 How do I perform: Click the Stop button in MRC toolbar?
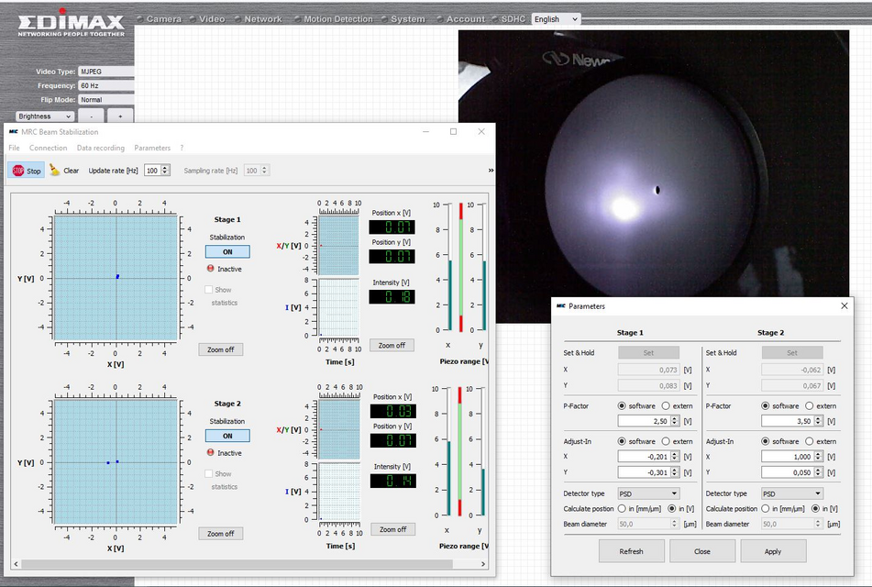(x=27, y=171)
